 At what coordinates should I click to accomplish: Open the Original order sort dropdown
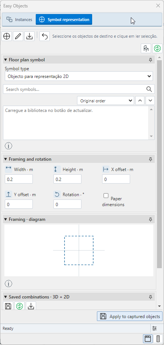point(106,101)
